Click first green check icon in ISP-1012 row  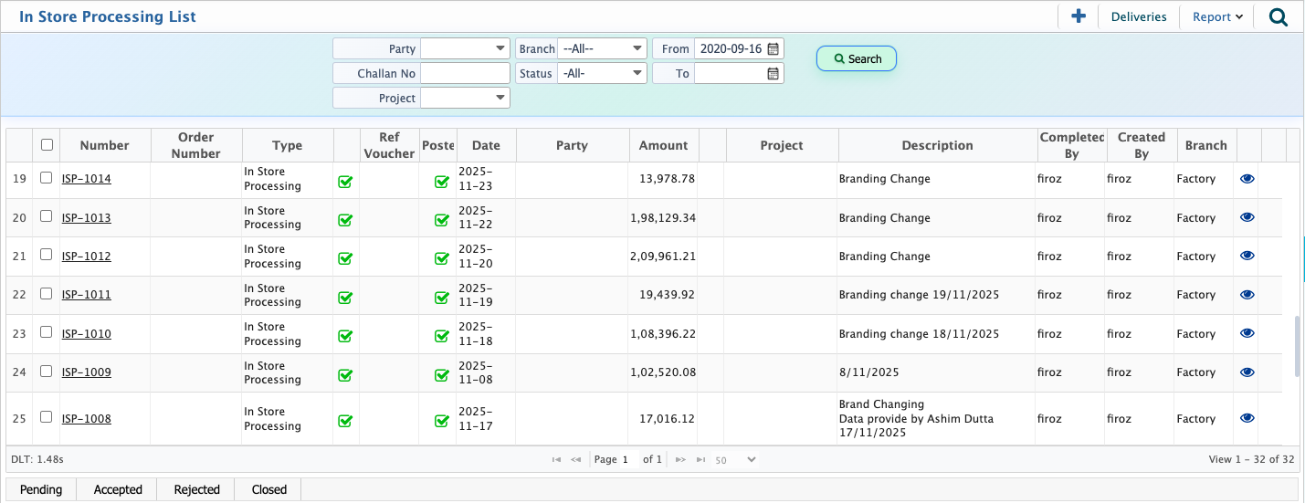345,258
